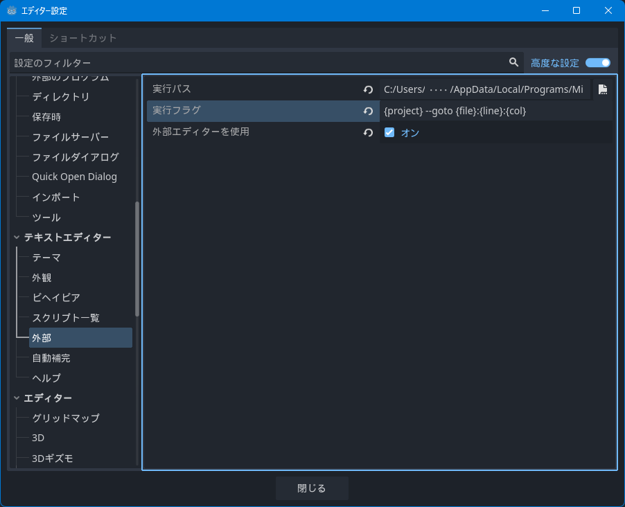Select スクリプト一覧 in the settings tree

[x=66, y=318]
